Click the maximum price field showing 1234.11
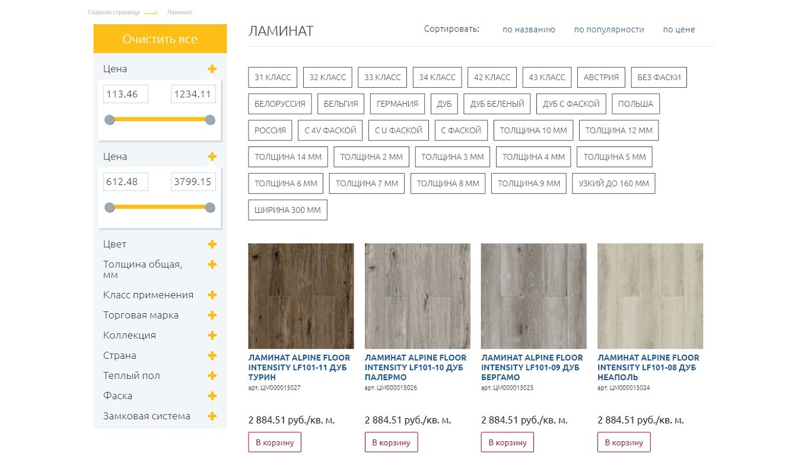This screenshot has height=462, width=795. tap(193, 94)
